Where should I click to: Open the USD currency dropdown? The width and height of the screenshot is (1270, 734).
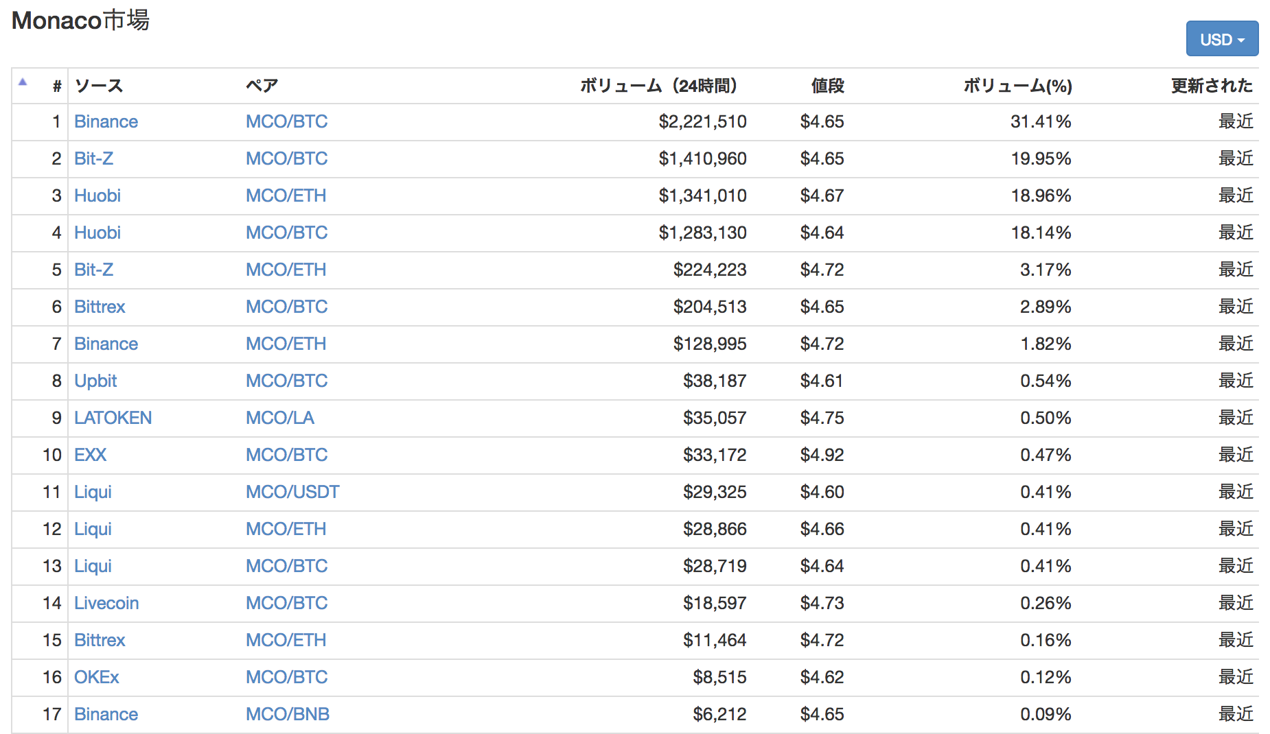[1222, 39]
